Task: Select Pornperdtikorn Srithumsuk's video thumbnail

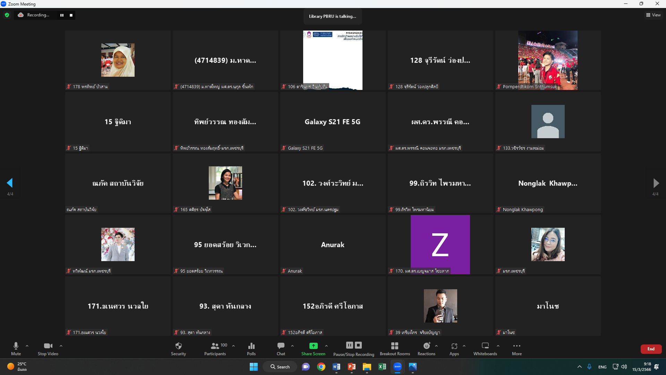Action: pyautogui.click(x=548, y=60)
